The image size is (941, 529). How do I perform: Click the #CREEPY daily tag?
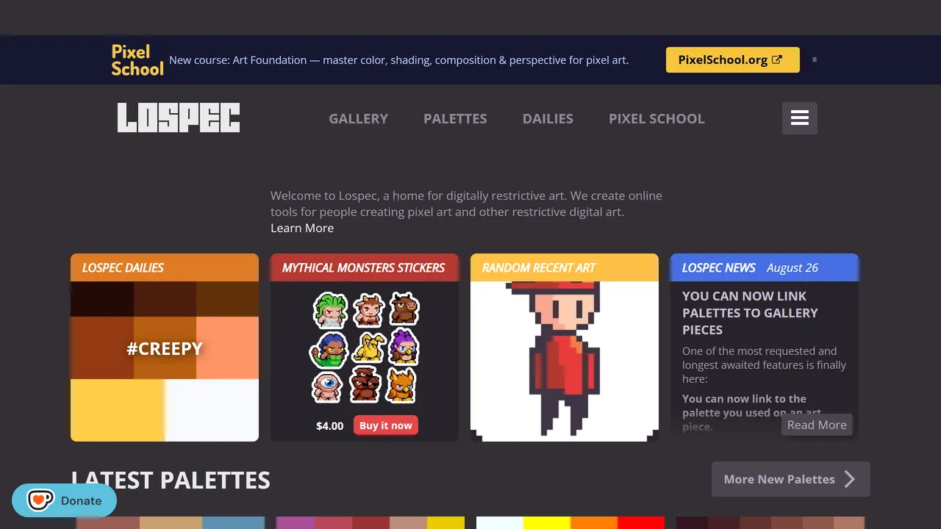(165, 348)
